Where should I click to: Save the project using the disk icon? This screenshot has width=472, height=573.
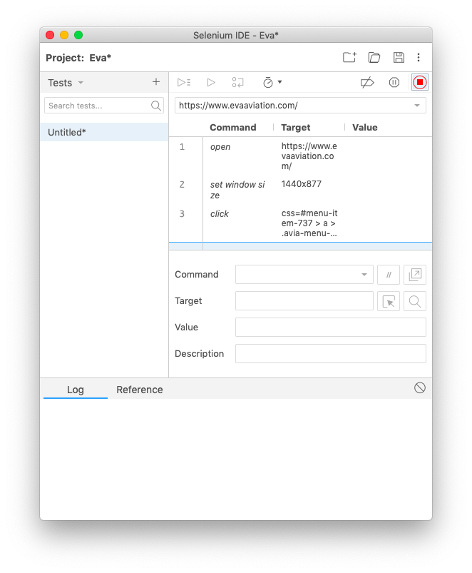point(399,58)
